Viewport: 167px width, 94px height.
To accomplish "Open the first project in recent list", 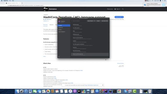I will click(x=90, y=25).
